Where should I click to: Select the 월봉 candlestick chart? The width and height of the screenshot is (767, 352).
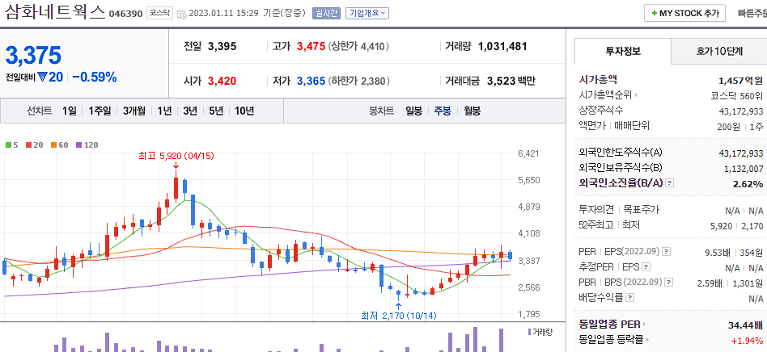(x=472, y=111)
